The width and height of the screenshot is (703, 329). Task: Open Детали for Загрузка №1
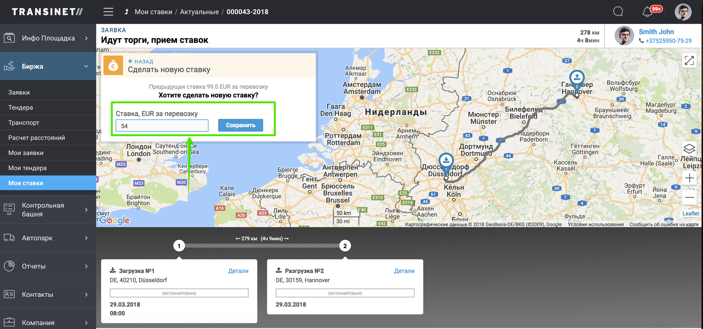coord(238,271)
